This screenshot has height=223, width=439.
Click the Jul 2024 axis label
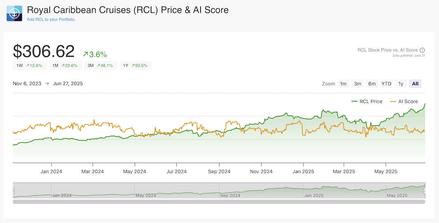[177, 171]
